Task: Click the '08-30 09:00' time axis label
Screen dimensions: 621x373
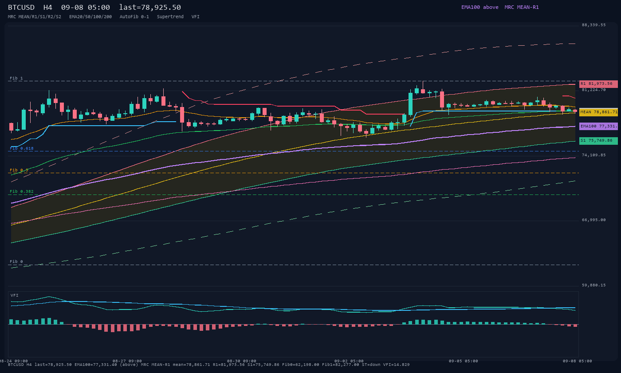Action: click(242, 361)
